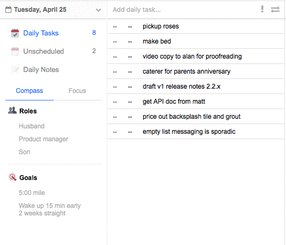Click the Unscheduled calendar icon

click(x=15, y=52)
